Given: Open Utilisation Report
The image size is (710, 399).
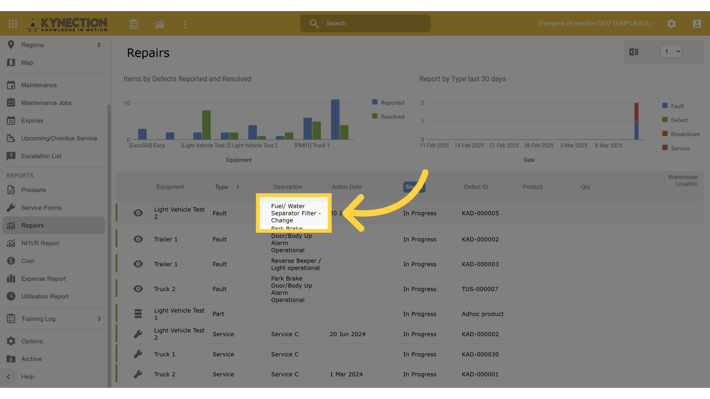Looking at the screenshot, I should pos(54,297).
